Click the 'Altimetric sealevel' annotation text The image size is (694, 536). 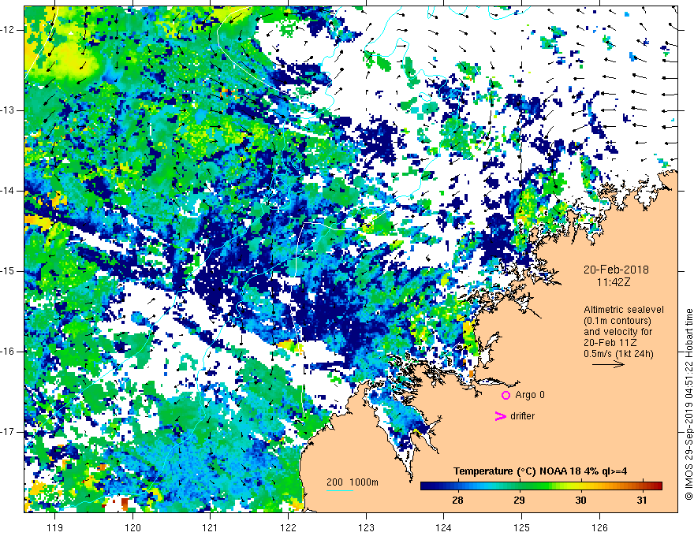[618, 309]
